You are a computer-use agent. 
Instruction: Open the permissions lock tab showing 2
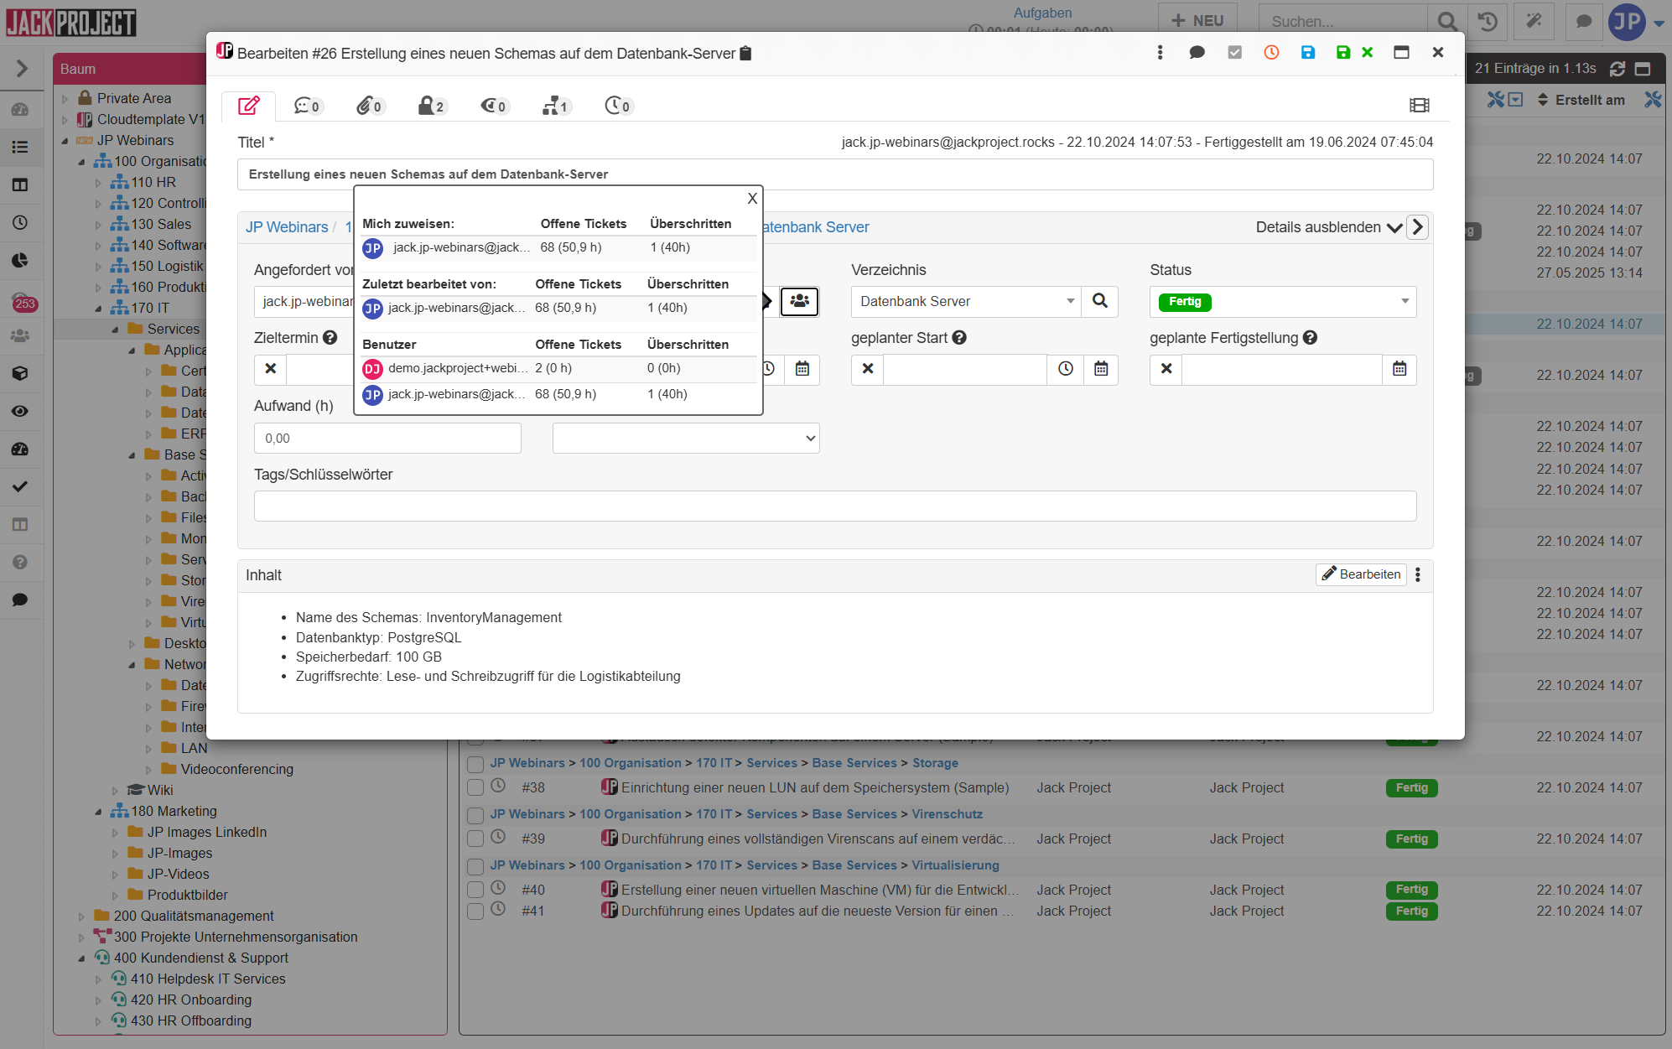coord(432,106)
